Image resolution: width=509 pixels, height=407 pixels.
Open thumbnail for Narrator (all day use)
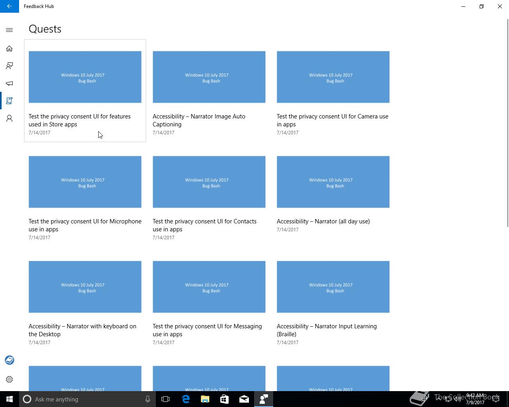pyautogui.click(x=333, y=182)
